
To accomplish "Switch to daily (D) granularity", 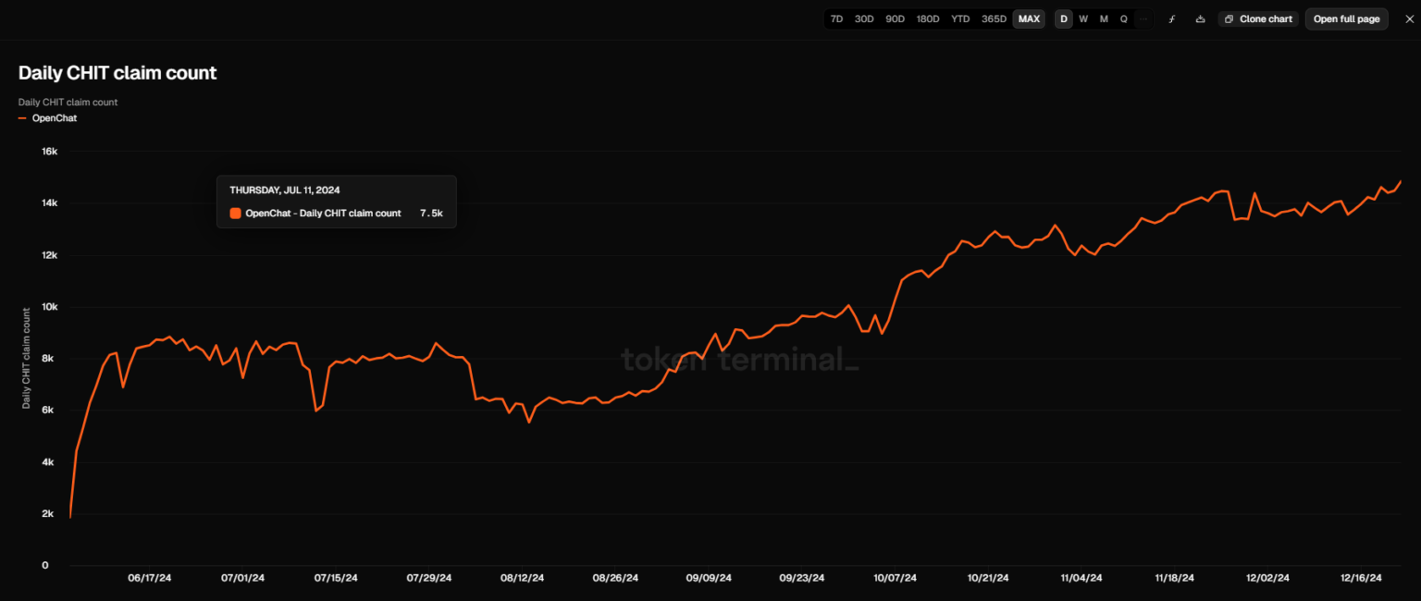I will click(1064, 18).
